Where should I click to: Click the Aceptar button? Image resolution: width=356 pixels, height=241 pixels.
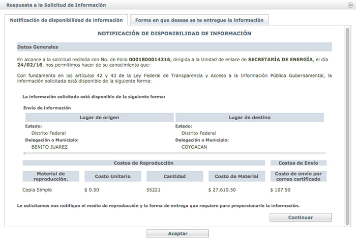tap(177, 233)
